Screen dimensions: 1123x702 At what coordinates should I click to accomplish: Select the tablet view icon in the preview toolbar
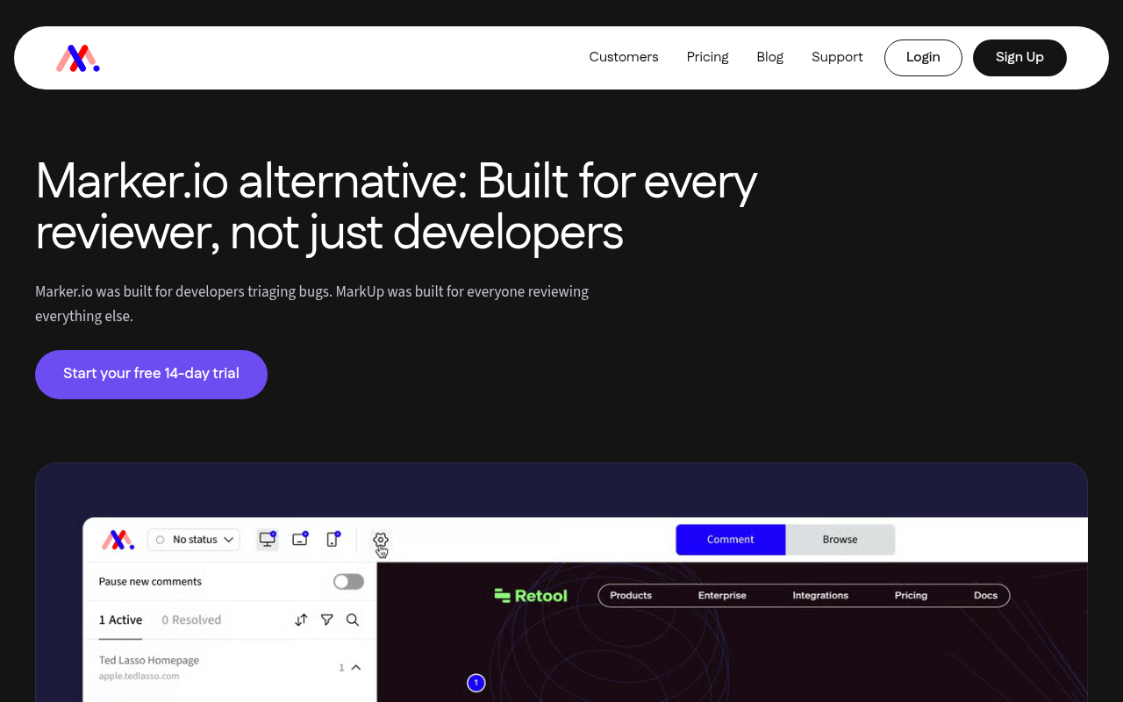300,540
